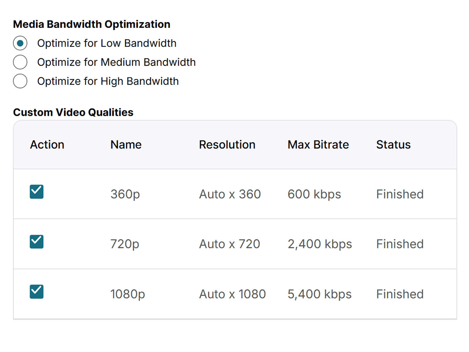Choose Optimize for Medium Bandwidth option
Viewport: 469px width, 352px height.
coord(20,62)
